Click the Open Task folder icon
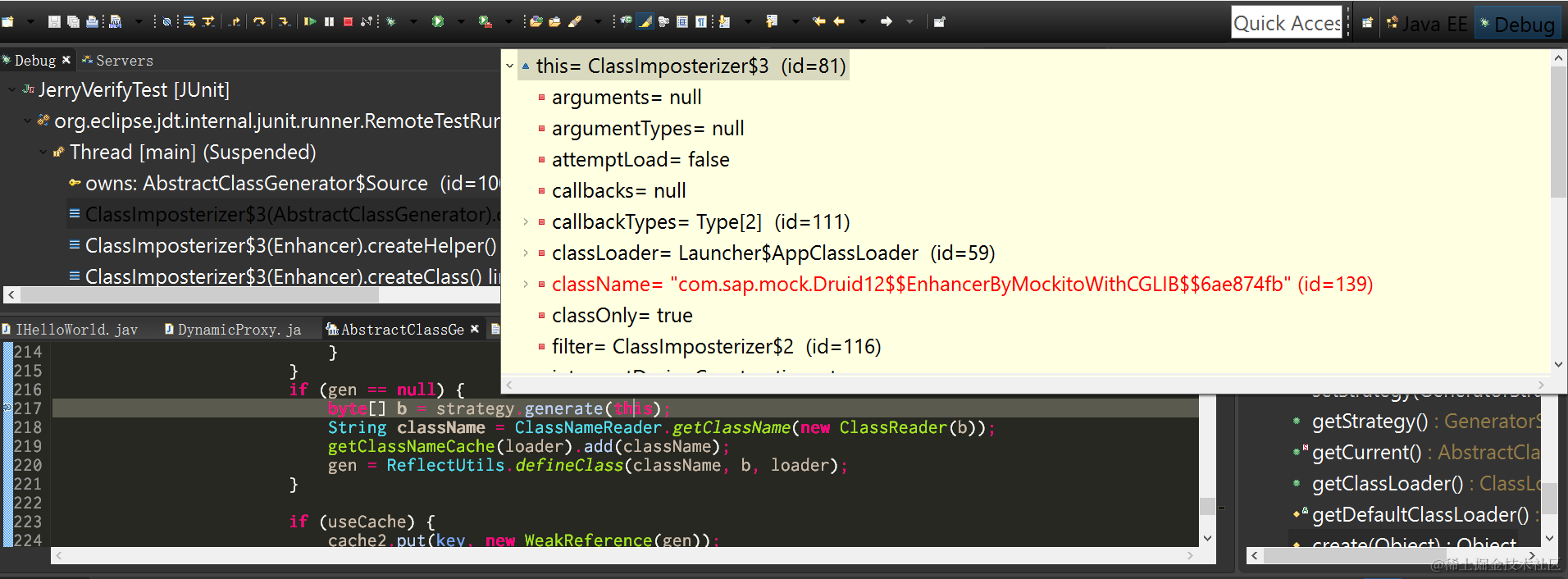The height and width of the screenshot is (579, 1568). click(554, 21)
